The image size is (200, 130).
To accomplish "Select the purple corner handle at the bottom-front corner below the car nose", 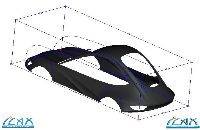I will 138,120.
